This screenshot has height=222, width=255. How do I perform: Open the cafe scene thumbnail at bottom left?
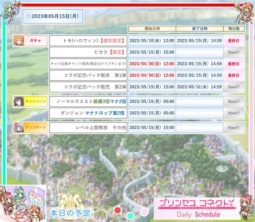pos(23,203)
